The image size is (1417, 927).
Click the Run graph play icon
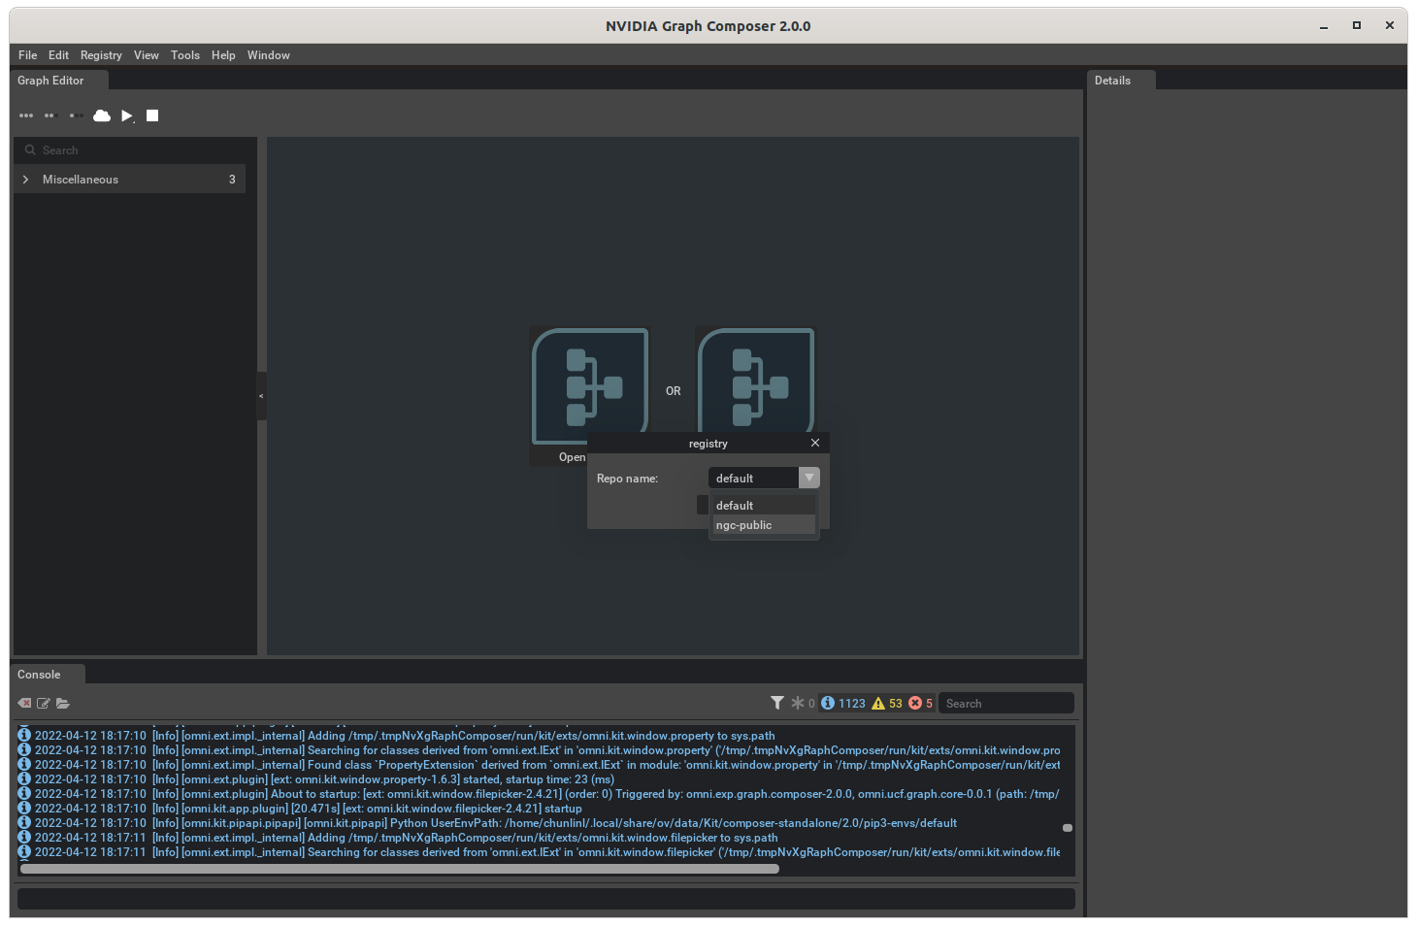click(x=126, y=116)
